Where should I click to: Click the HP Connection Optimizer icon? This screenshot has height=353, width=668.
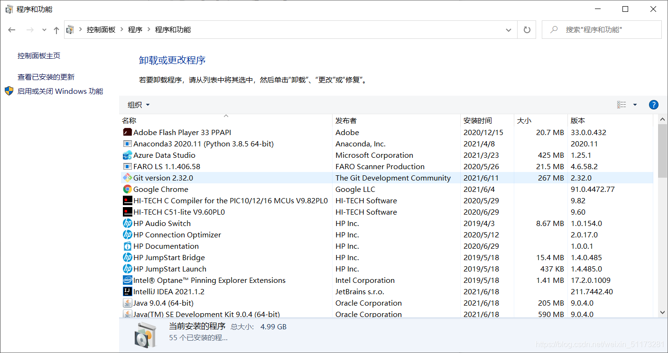coord(127,235)
